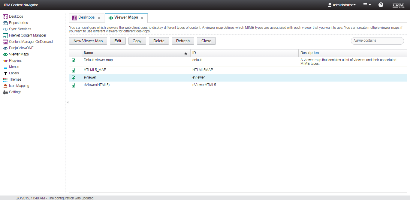Click the Close button in the toolbar
The width and height of the screenshot is (410, 200).
[x=207, y=41]
